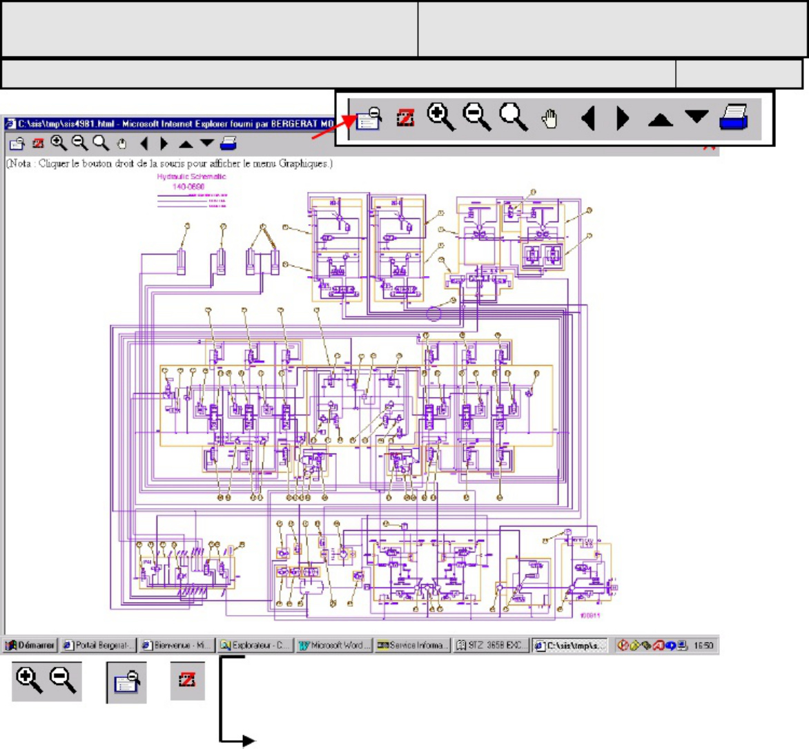Click the 16:50 system tray clock
Image resolution: width=809 pixels, height=749 pixels.
pyautogui.click(x=704, y=645)
